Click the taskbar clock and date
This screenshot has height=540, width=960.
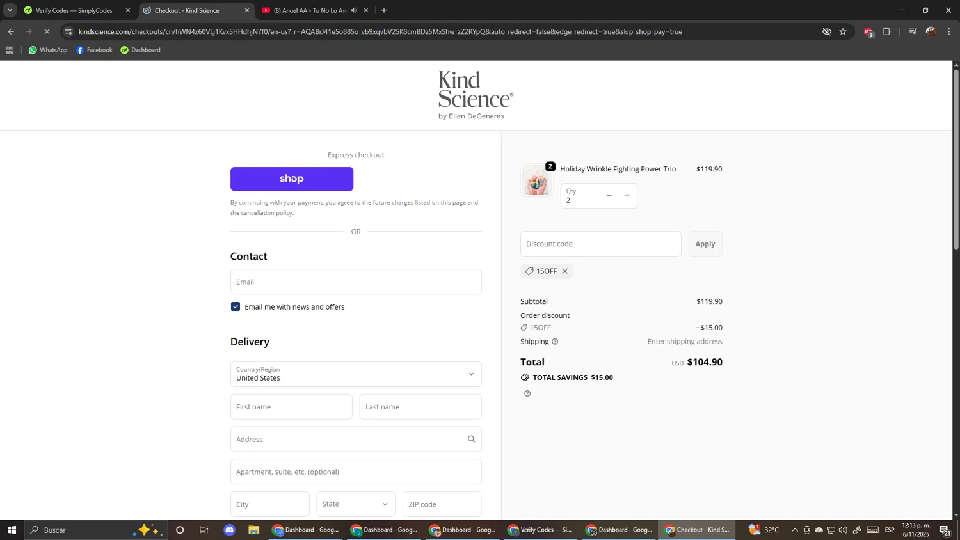(x=916, y=530)
